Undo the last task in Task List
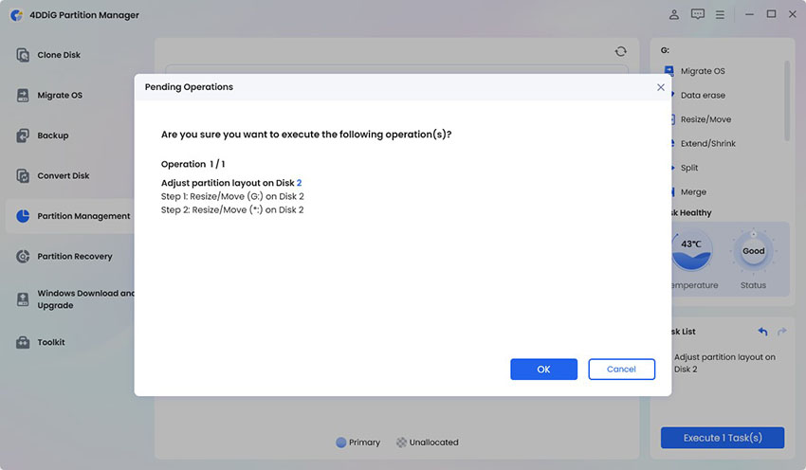Image resolution: width=806 pixels, height=470 pixels. point(762,332)
